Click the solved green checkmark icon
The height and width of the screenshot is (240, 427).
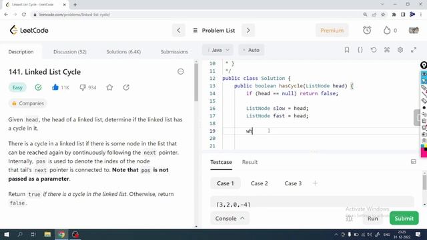click(x=38, y=87)
